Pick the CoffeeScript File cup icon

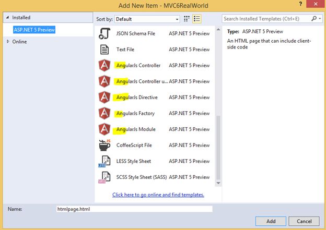(104, 145)
